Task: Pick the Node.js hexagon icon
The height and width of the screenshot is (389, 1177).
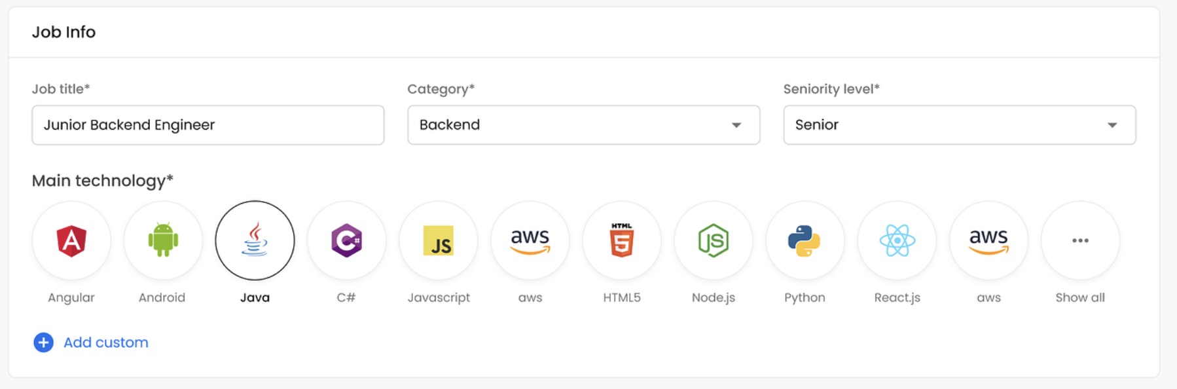Action: point(714,240)
